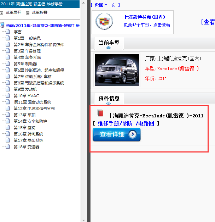Open 第6章 诊断概述、起点和编程
The height and width of the screenshot is (222, 215).
point(39,70)
